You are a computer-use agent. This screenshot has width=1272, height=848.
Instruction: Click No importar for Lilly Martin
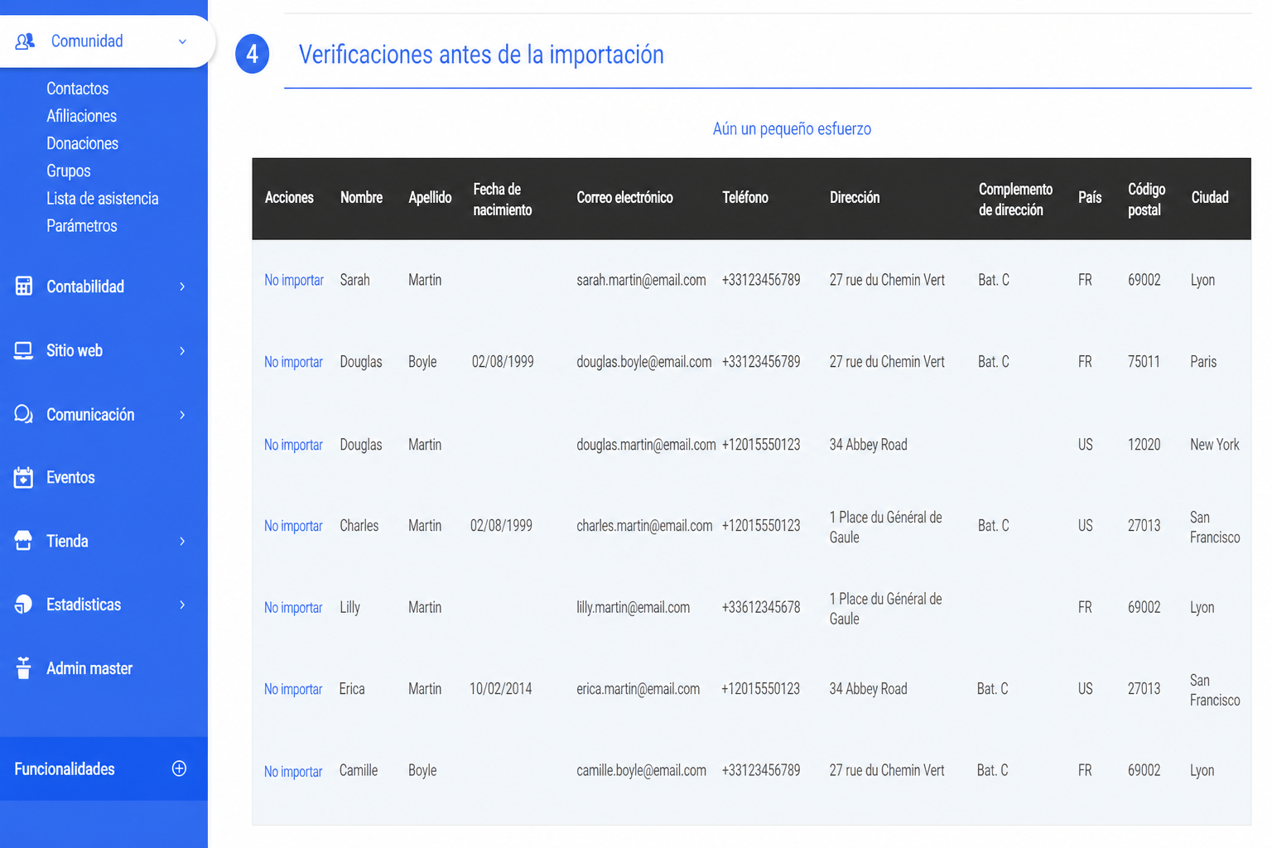pos(293,608)
